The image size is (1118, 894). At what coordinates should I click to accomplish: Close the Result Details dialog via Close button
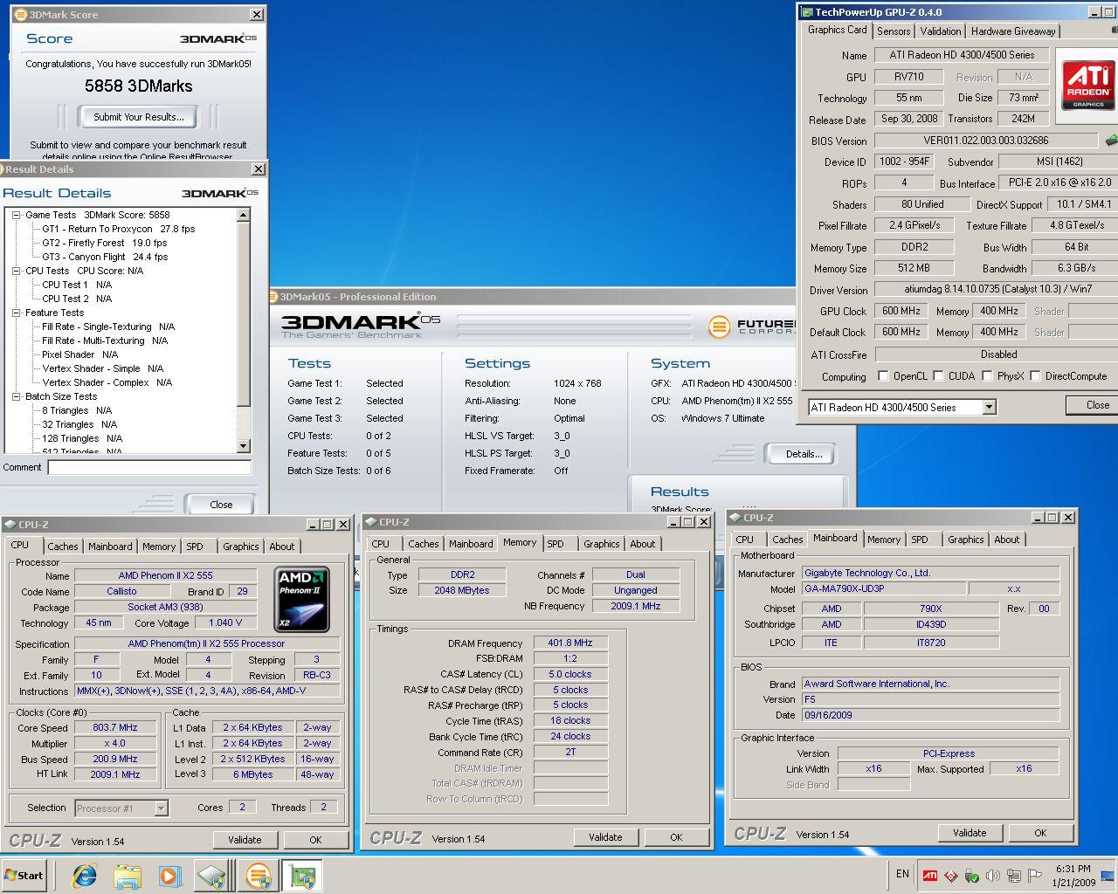[221, 505]
